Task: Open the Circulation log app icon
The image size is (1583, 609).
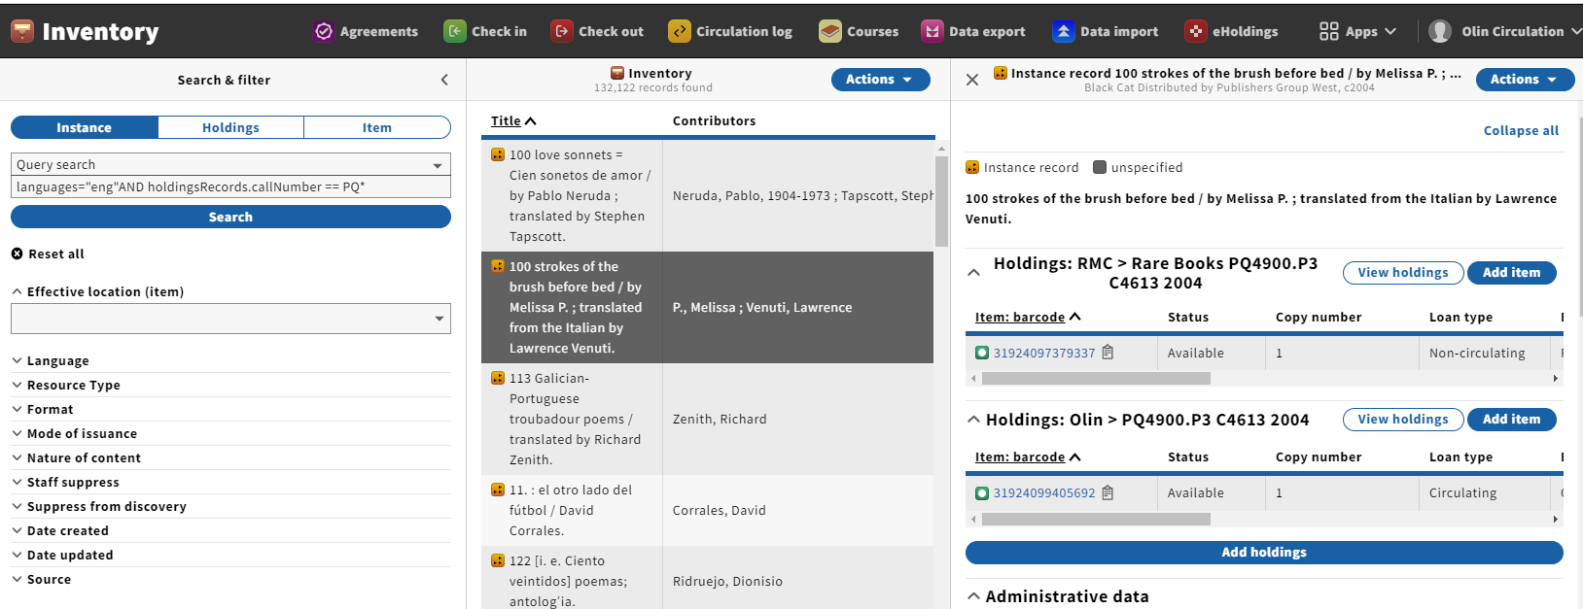Action: point(679,31)
